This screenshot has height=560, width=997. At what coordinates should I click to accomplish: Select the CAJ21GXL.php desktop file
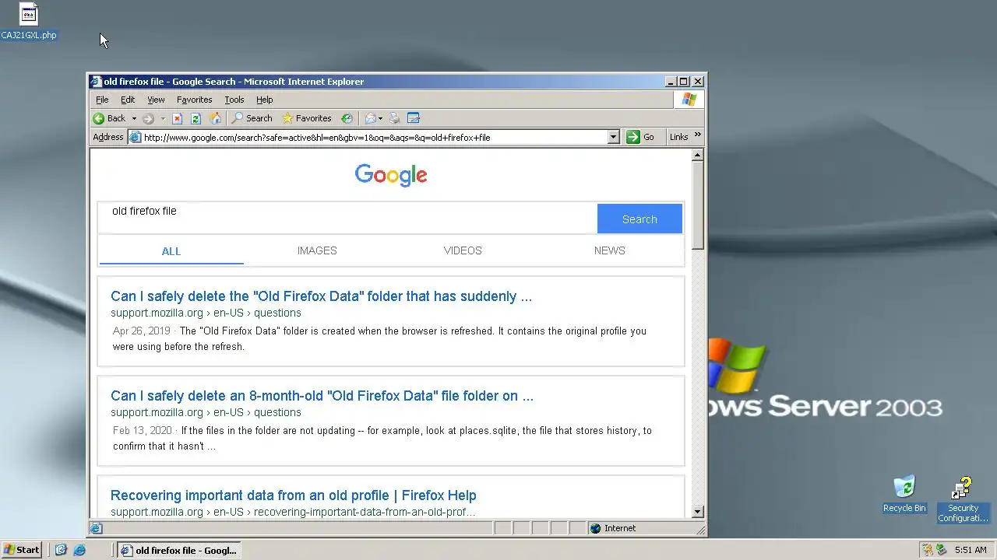(x=28, y=22)
